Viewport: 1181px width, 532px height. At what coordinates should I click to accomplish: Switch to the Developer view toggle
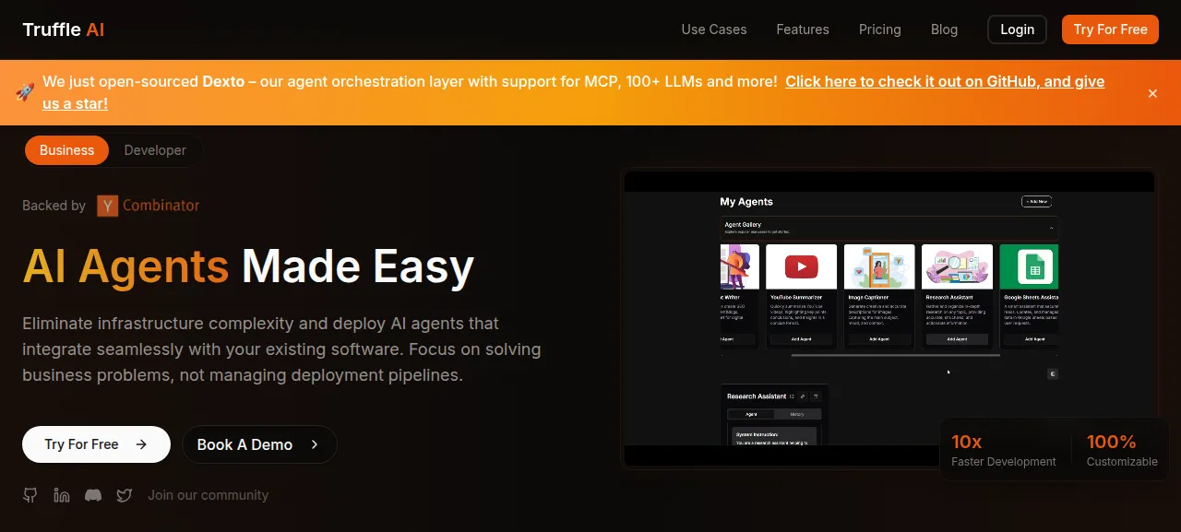[155, 150]
